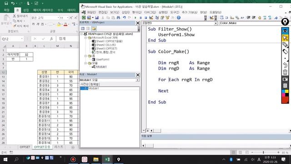Select the eraser tool in annotation bar

point(285,51)
